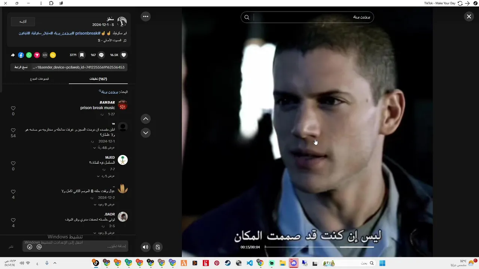Expand the 1 reply under MJED's comment
479x269 pixels.
pos(106,176)
